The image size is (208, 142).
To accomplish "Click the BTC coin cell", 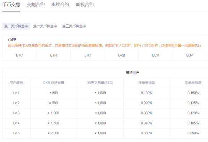I will 20,55.
